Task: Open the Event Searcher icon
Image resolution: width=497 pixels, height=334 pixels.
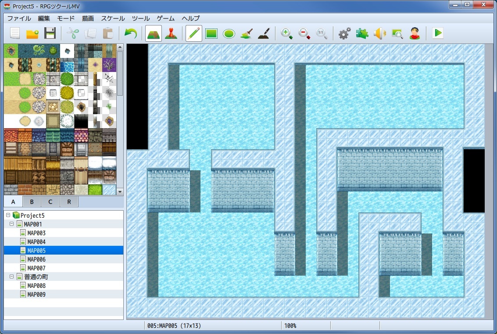Action: pyautogui.click(x=397, y=33)
